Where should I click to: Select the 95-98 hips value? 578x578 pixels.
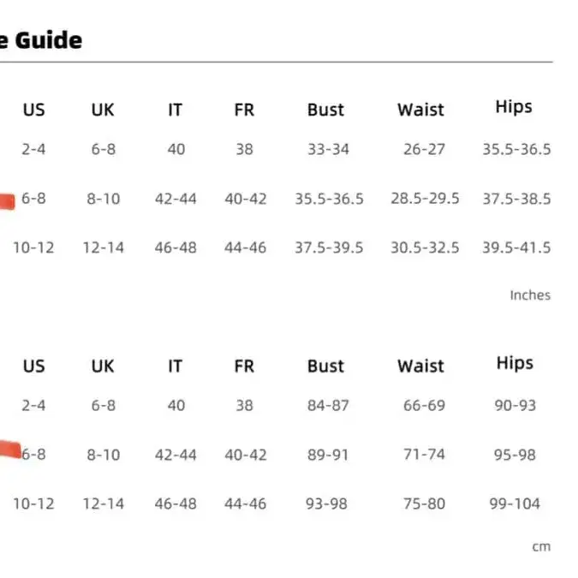pos(515,455)
